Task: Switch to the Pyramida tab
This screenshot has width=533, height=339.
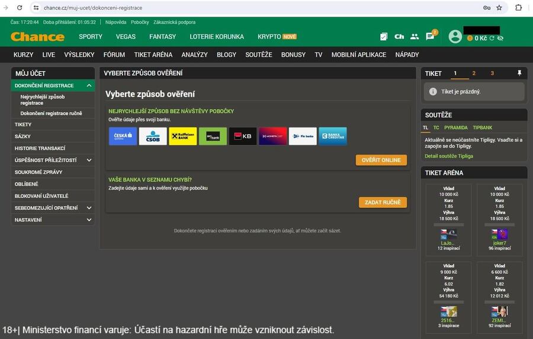Action: pyautogui.click(x=455, y=127)
